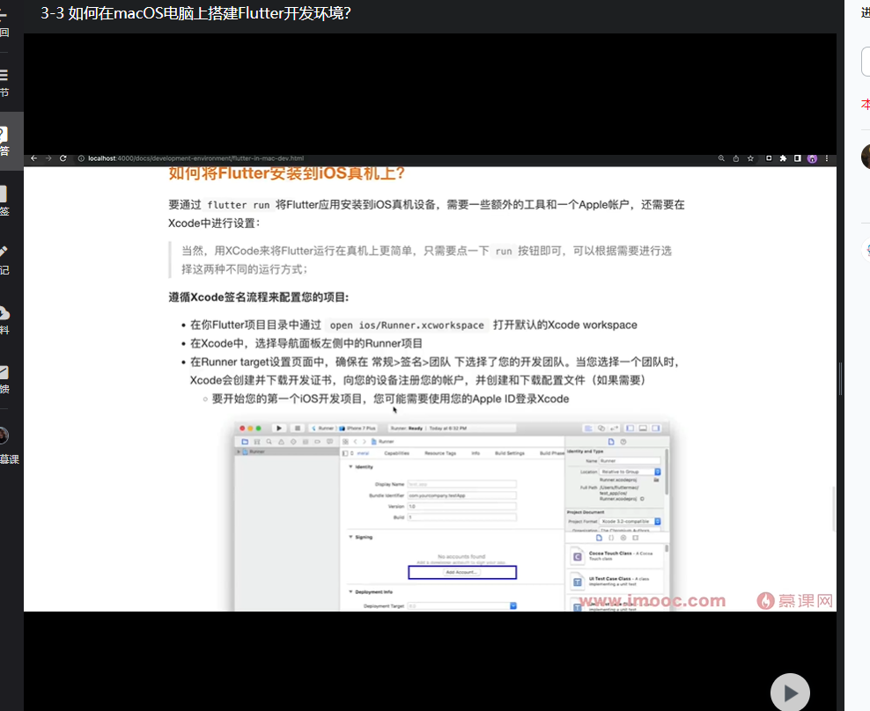Open the purple browser profile avatar

click(x=812, y=158)
